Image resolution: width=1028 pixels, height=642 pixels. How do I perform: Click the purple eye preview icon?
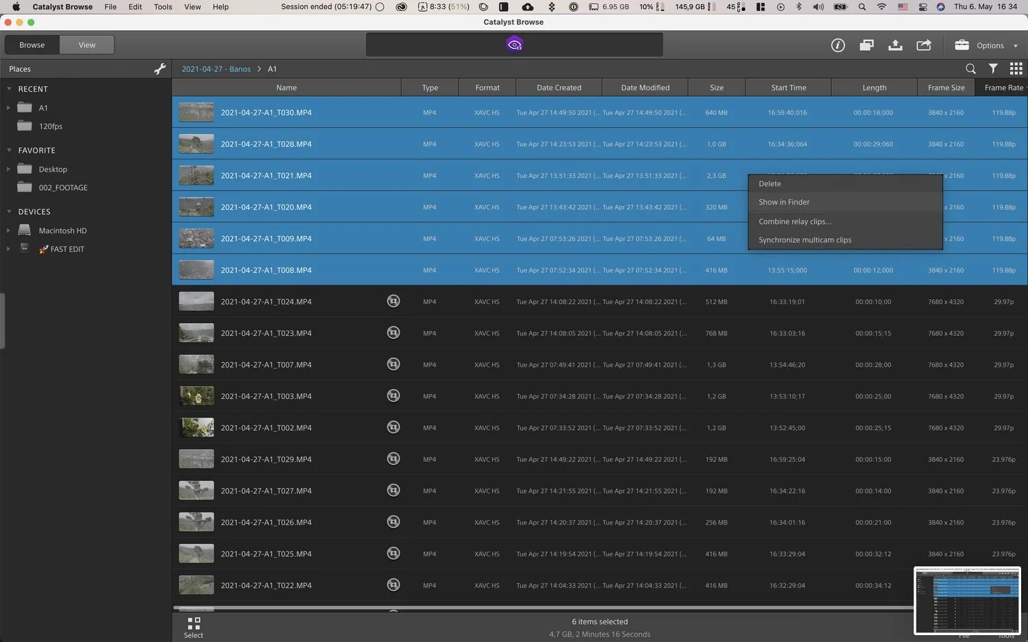514,44
